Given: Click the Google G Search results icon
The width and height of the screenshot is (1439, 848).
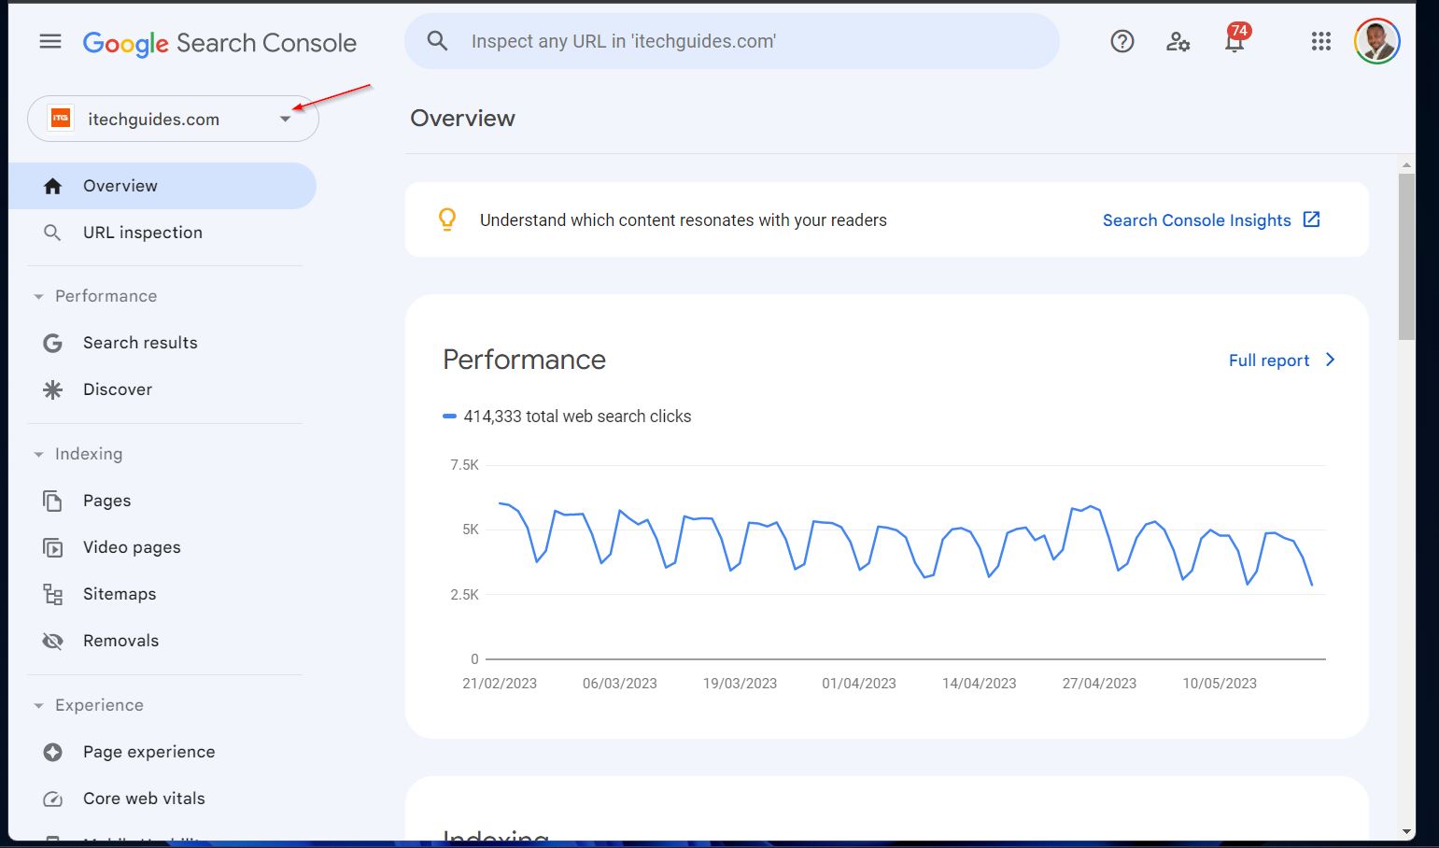Looking at the screenshot, I should [53, 343].
